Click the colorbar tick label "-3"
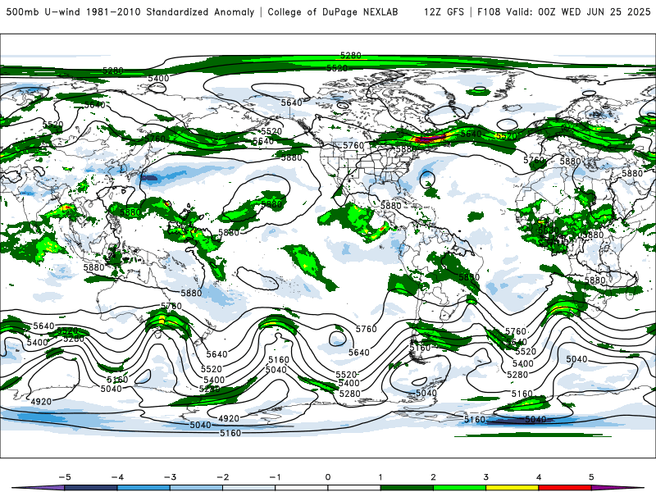 click(170, 477)
